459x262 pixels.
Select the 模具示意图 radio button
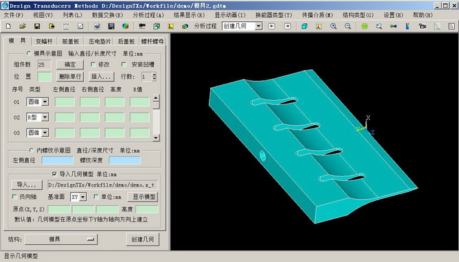point(29,53)
